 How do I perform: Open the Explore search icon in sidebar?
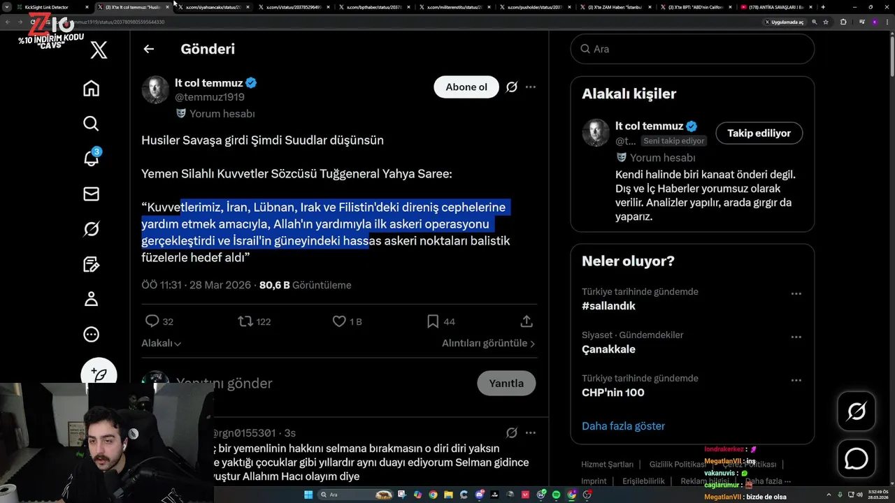(x=91, y=124)
